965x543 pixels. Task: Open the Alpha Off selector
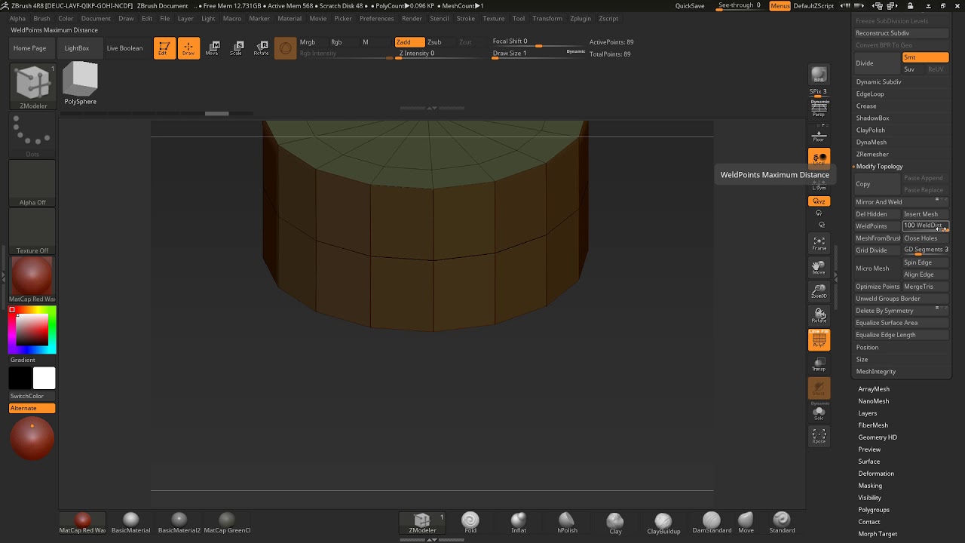32,183
